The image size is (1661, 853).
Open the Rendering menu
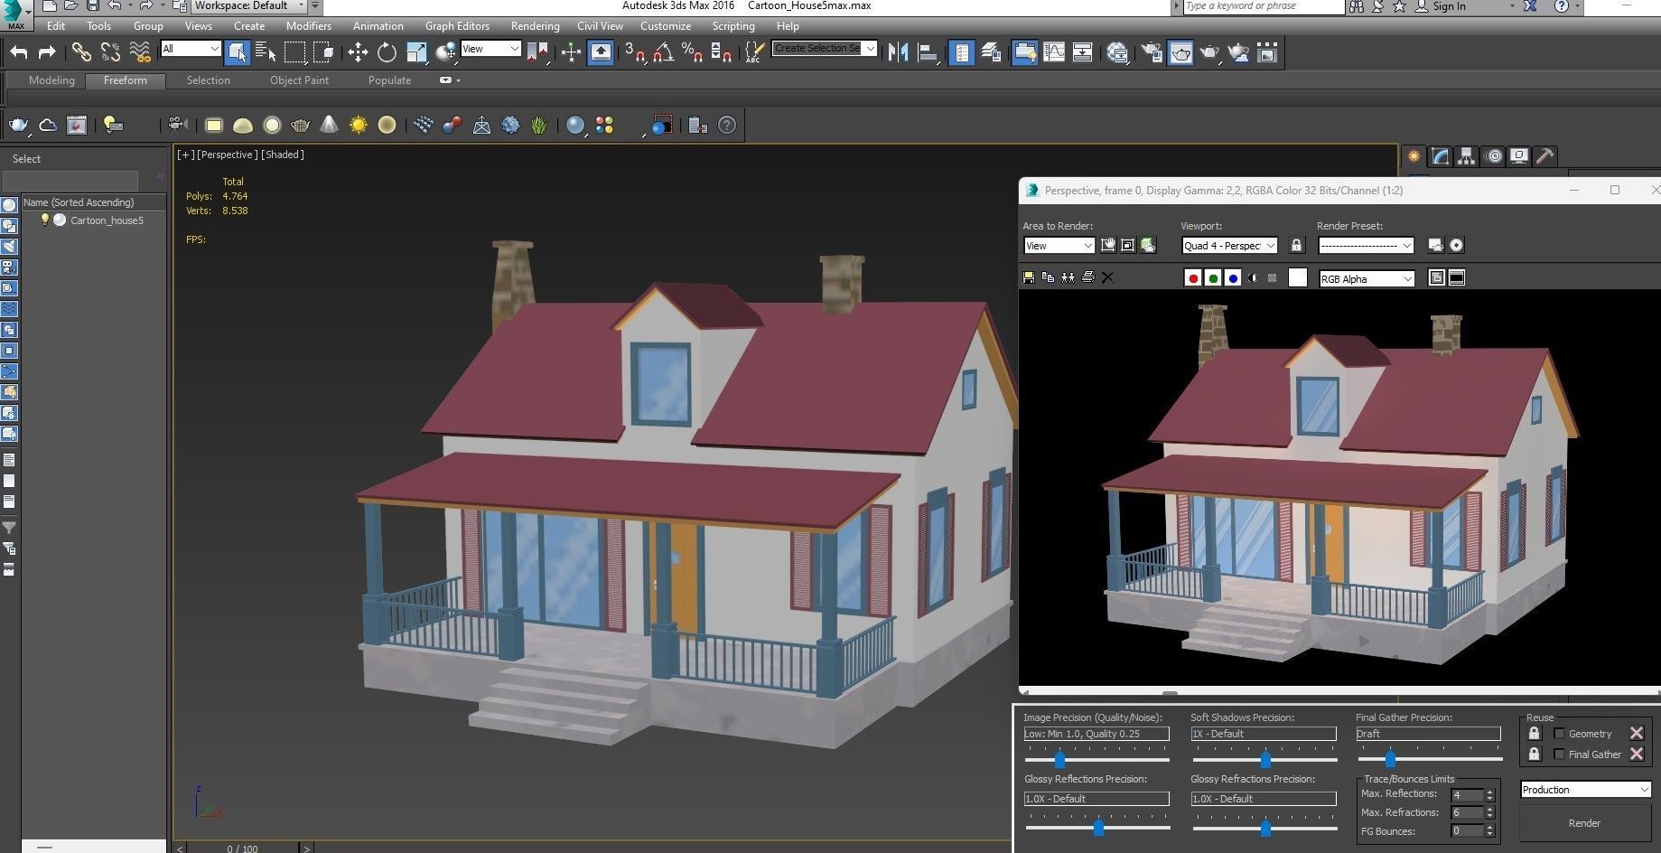coord(535,26)
